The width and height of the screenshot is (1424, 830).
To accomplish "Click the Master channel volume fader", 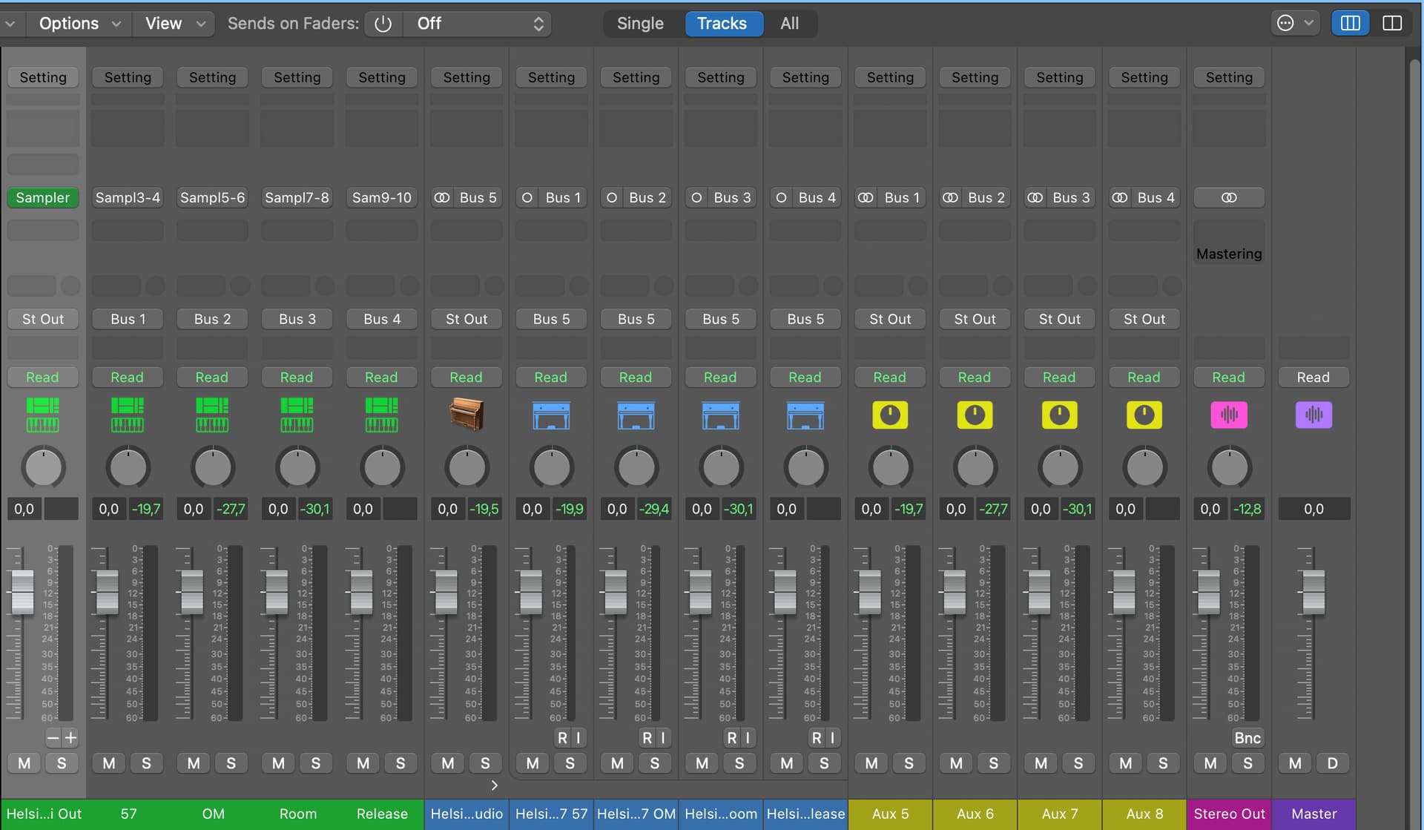I will (x=1313, y=592).
